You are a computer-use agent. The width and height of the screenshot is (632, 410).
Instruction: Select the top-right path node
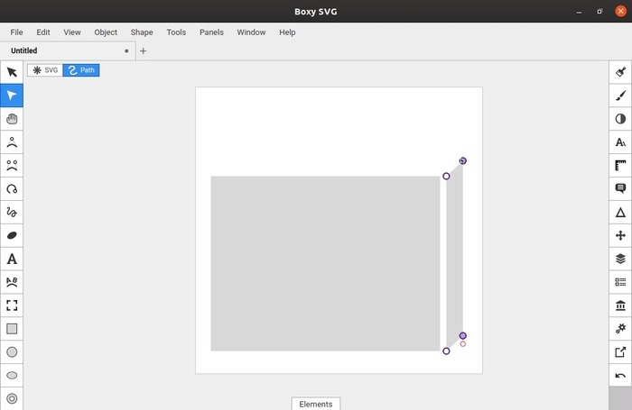[x=462, y=161]
